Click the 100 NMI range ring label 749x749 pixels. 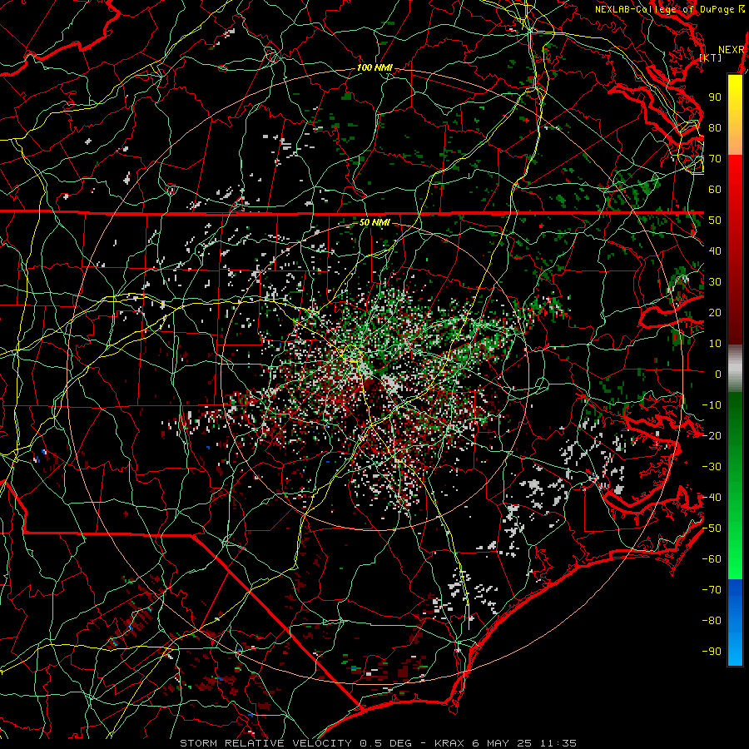374,67
